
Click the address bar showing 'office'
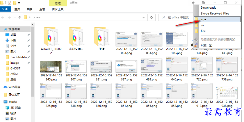(85, 17)
